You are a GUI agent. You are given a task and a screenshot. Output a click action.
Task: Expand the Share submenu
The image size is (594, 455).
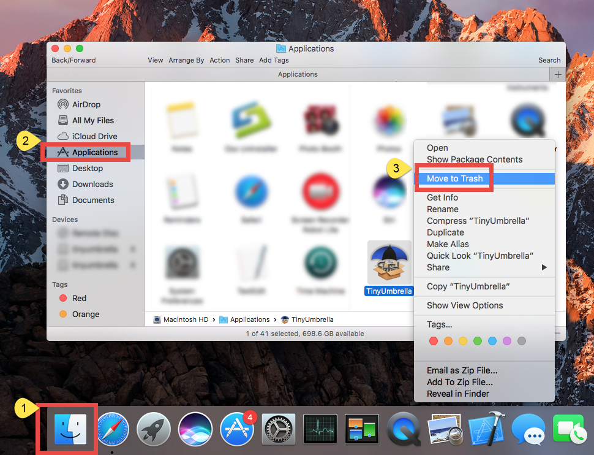[438, 267]
